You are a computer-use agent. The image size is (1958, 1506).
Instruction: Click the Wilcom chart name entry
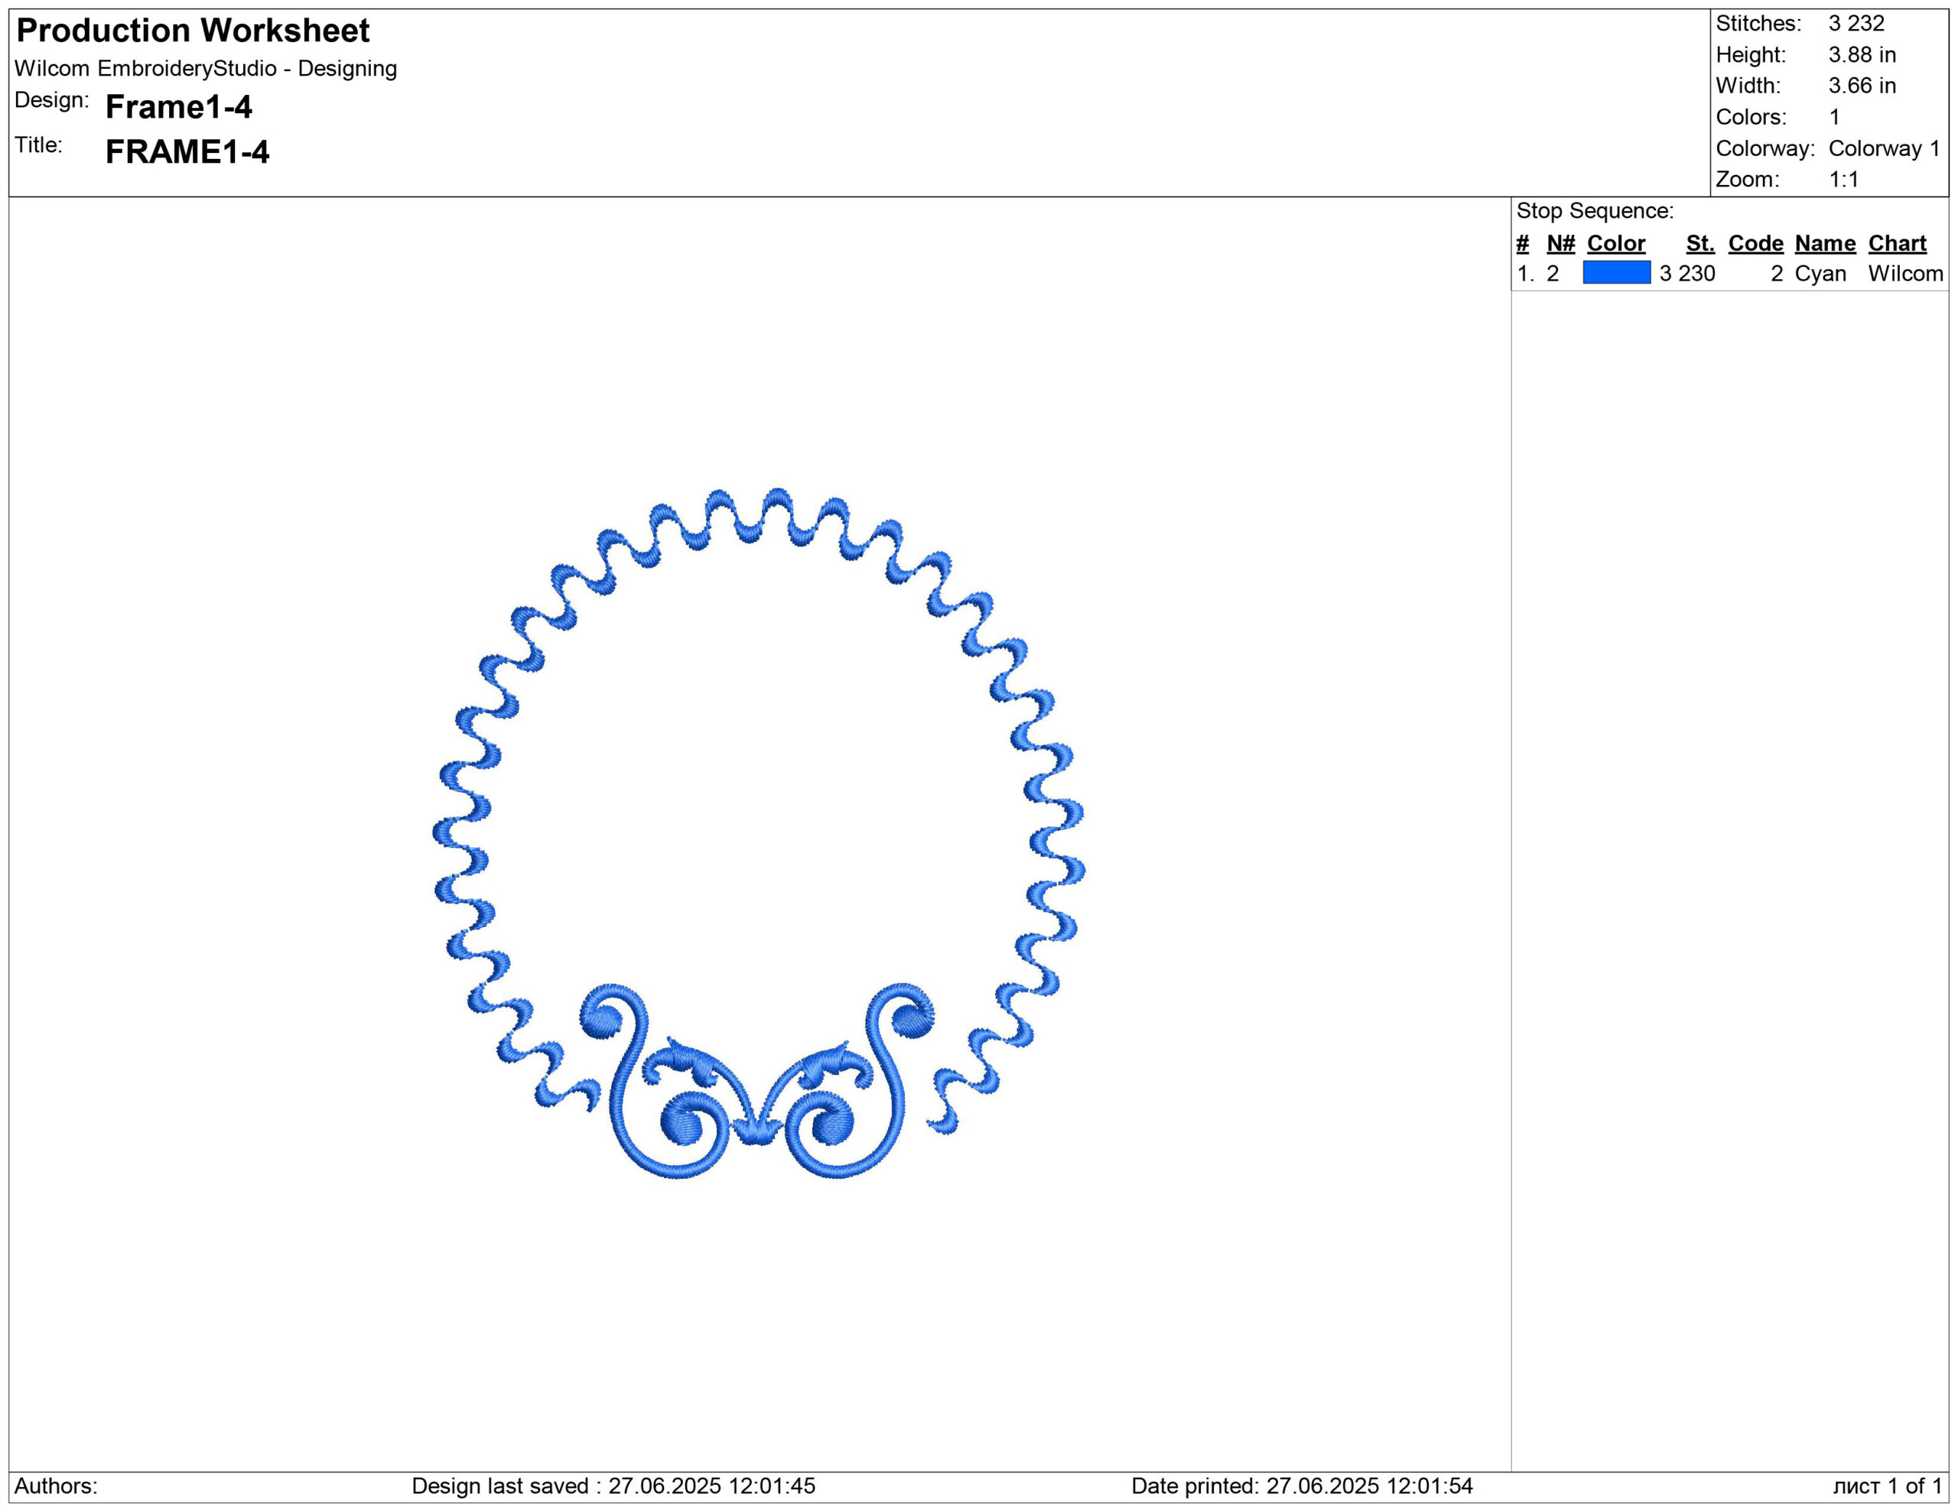pos(1905,274)
